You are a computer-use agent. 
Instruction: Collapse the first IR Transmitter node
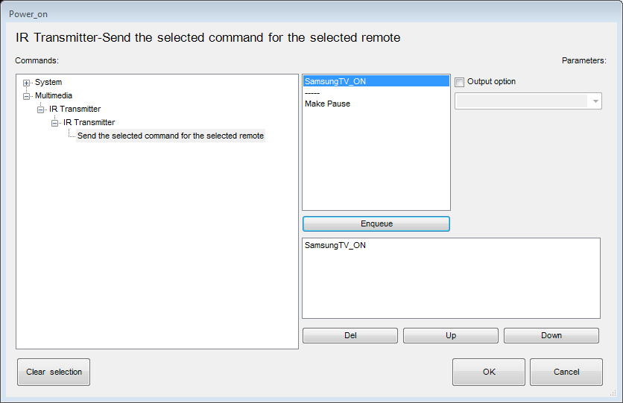40,110
